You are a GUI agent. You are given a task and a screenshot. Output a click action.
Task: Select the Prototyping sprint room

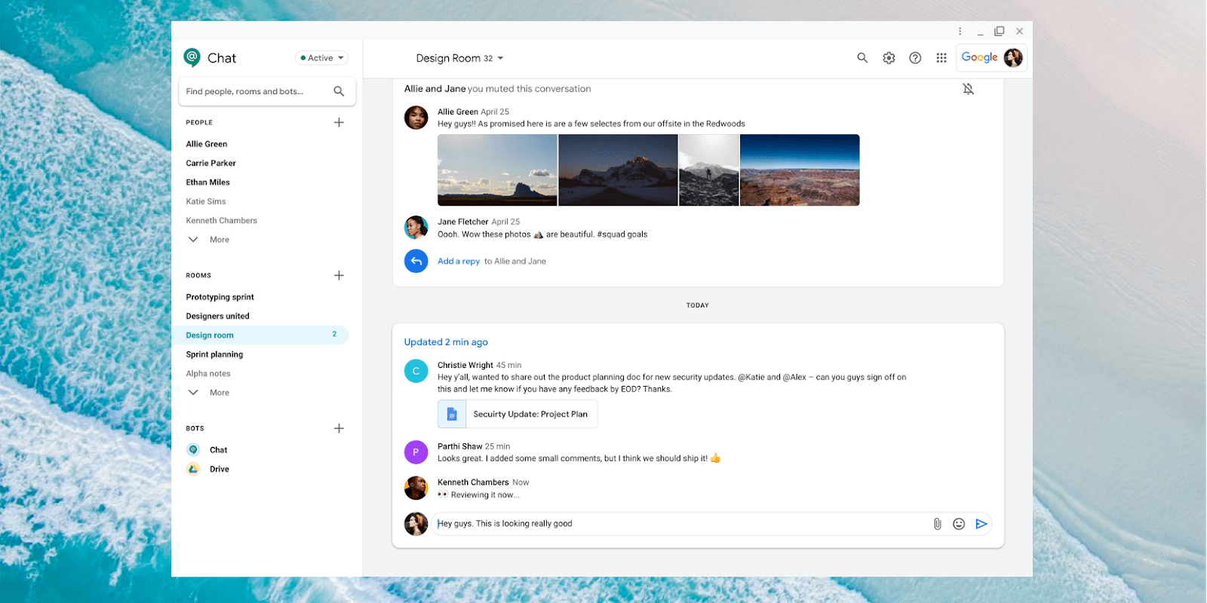220,297
